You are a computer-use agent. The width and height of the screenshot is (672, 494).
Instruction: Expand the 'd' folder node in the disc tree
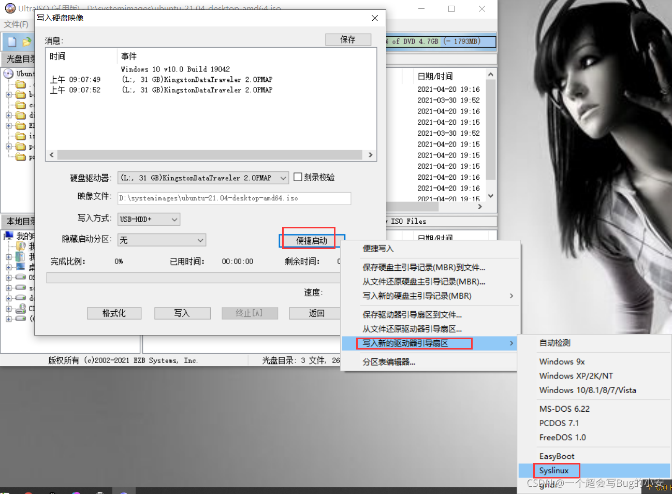tap(8, 115)
